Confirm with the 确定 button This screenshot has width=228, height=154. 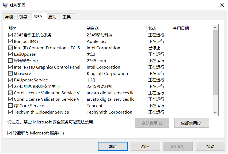coord(113,147)
